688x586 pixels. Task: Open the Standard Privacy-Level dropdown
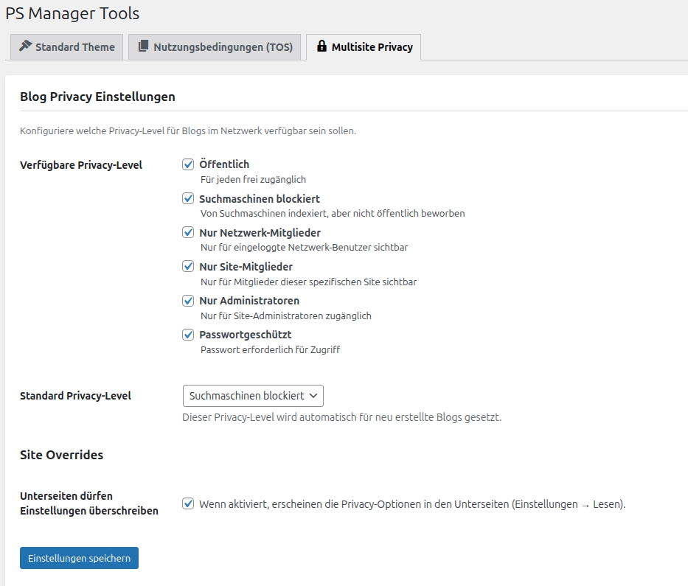[253, 396]
